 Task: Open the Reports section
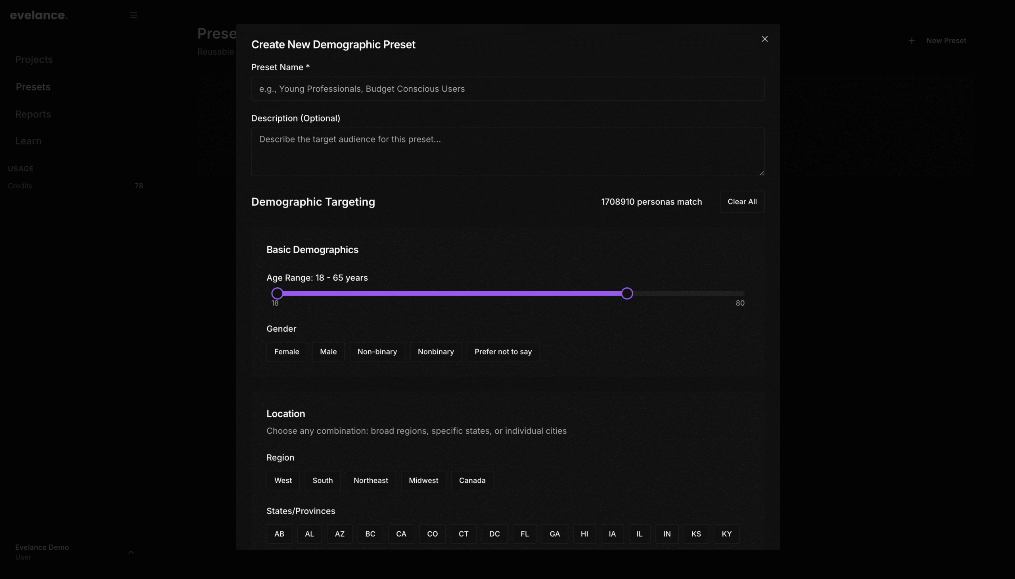(33, 114)
